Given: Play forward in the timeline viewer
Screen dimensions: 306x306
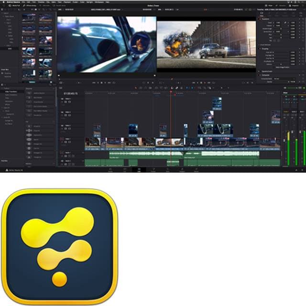Looking at the screenshot, I should 205,83.
